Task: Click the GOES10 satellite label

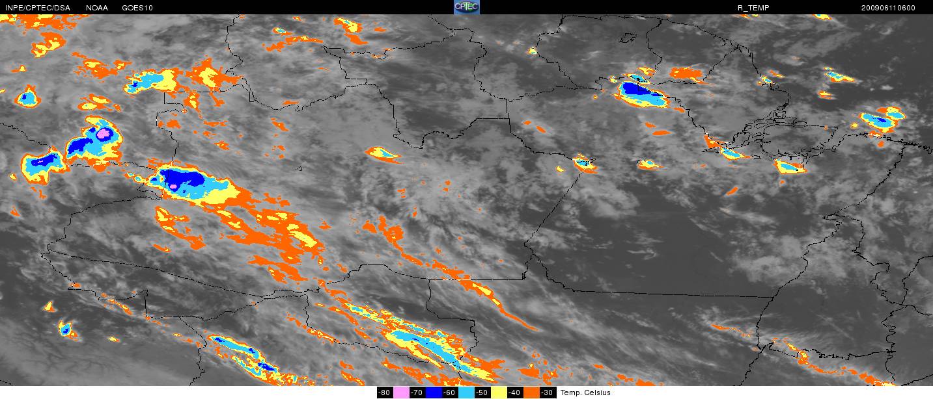Action: [x=137, y=8]
